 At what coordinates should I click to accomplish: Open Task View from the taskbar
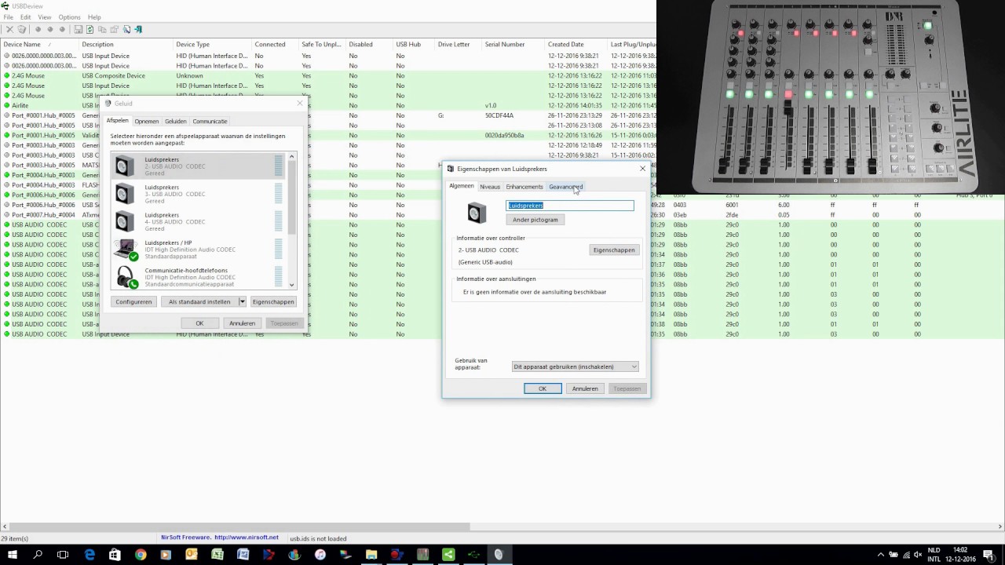[x=63, y=555]
